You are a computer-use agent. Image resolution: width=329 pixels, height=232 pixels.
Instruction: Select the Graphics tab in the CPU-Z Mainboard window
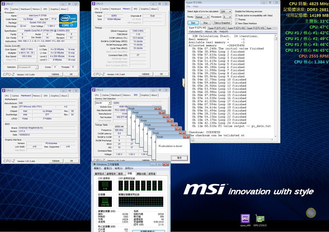coord(55,96)
